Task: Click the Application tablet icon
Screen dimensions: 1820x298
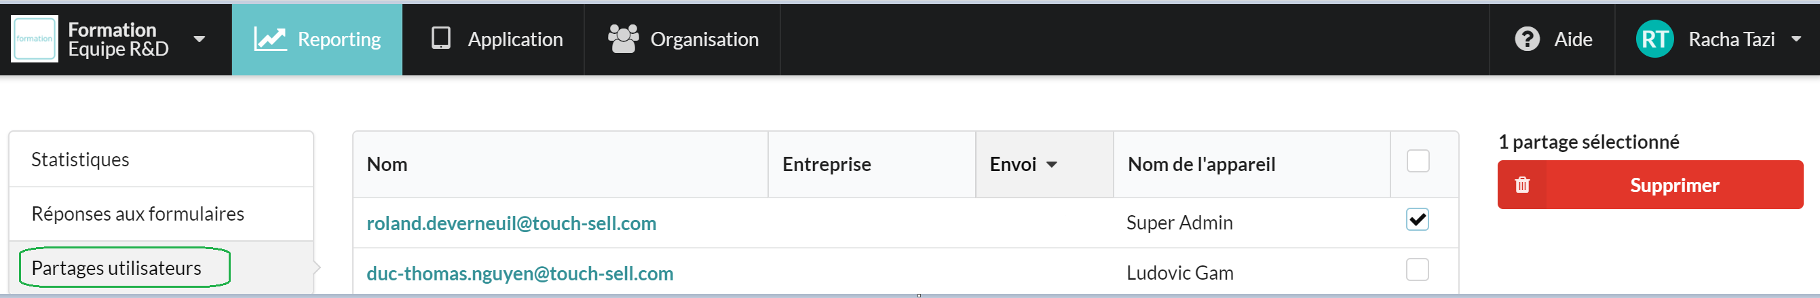Action: pyautogui.click(x=441, y=38)
